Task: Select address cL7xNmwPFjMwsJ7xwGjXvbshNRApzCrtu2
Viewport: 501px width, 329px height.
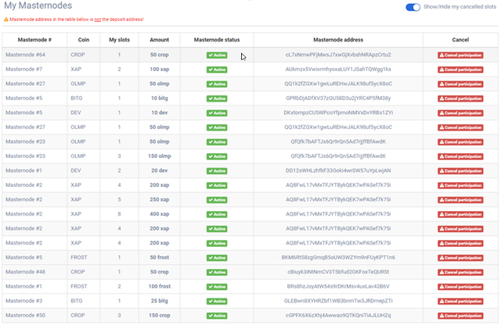Action: point(338,55)
